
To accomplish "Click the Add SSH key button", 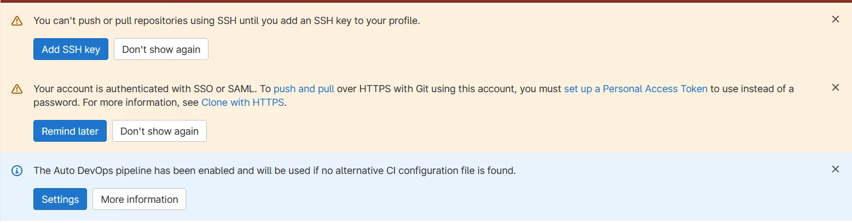I will (71, 49).
